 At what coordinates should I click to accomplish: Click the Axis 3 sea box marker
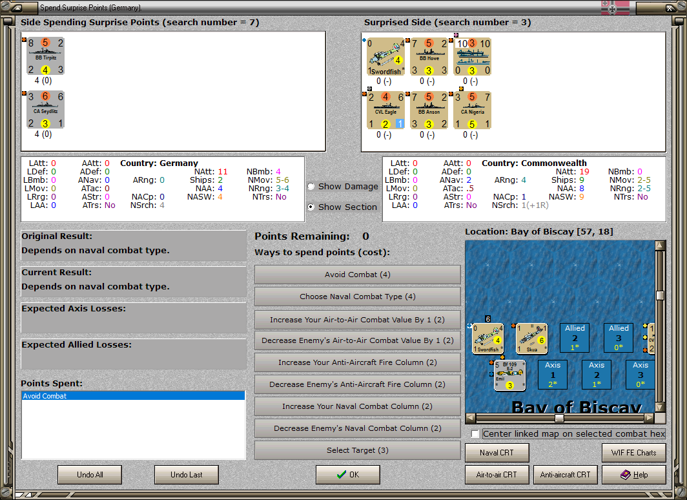640,374
